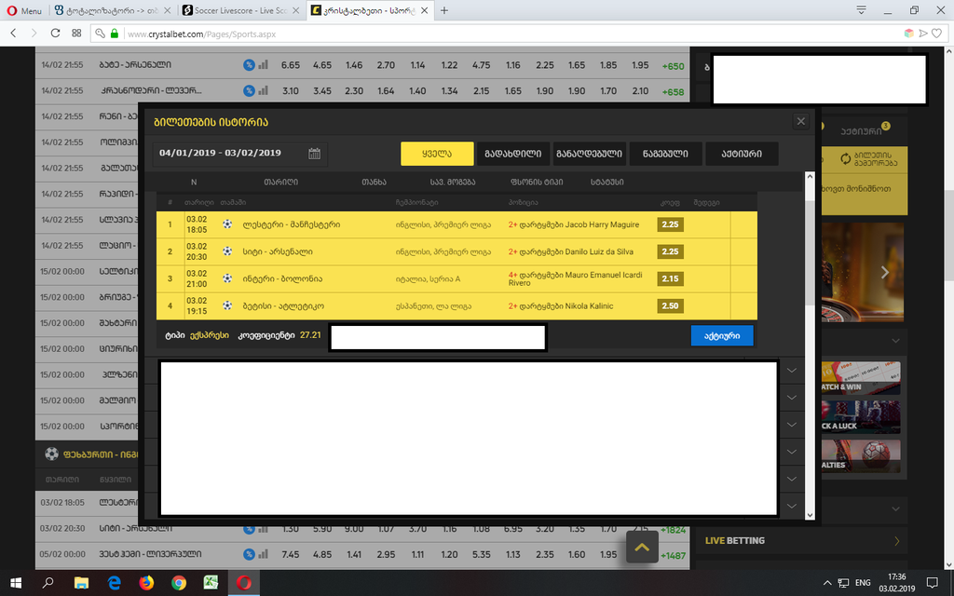
Task: Click the blue აქტიური status button
Action: tap(722, 335)
